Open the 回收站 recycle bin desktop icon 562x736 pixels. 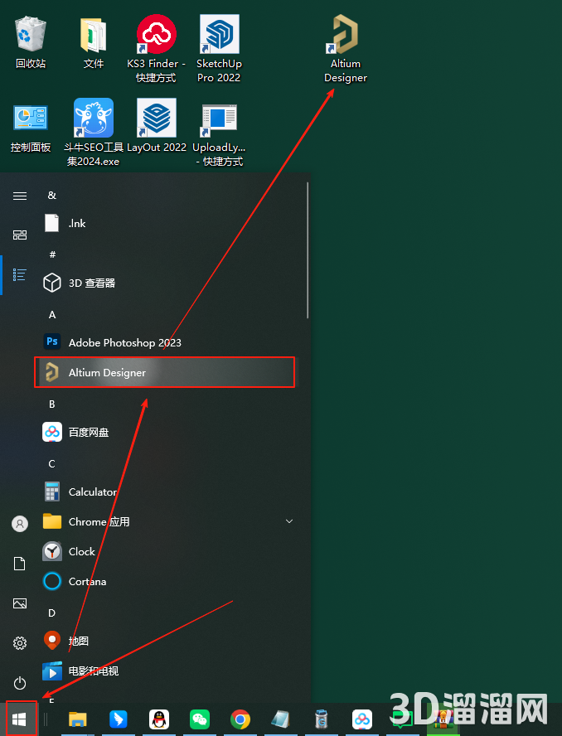coord(31,42)
